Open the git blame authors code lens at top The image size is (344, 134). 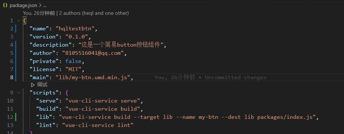(x=76, y=13)
